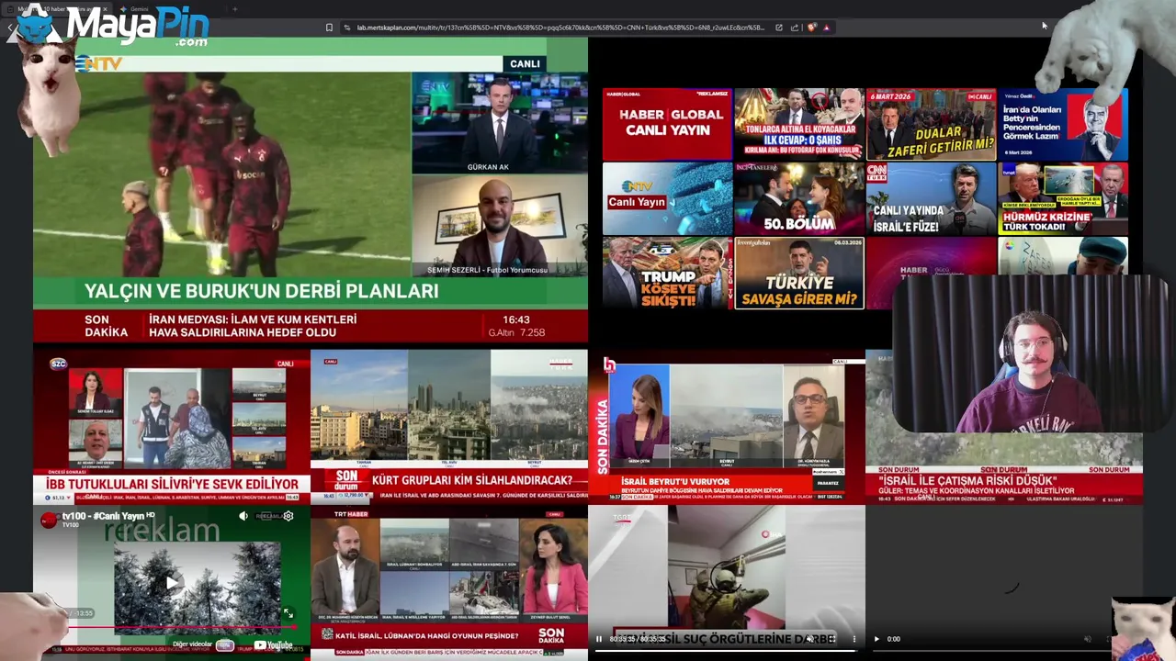Open the 'Hürmüz Krizine Türk Tokadı' thumbnail
This screenshot has width=1176, height=661.
(x=1063, y=198)
